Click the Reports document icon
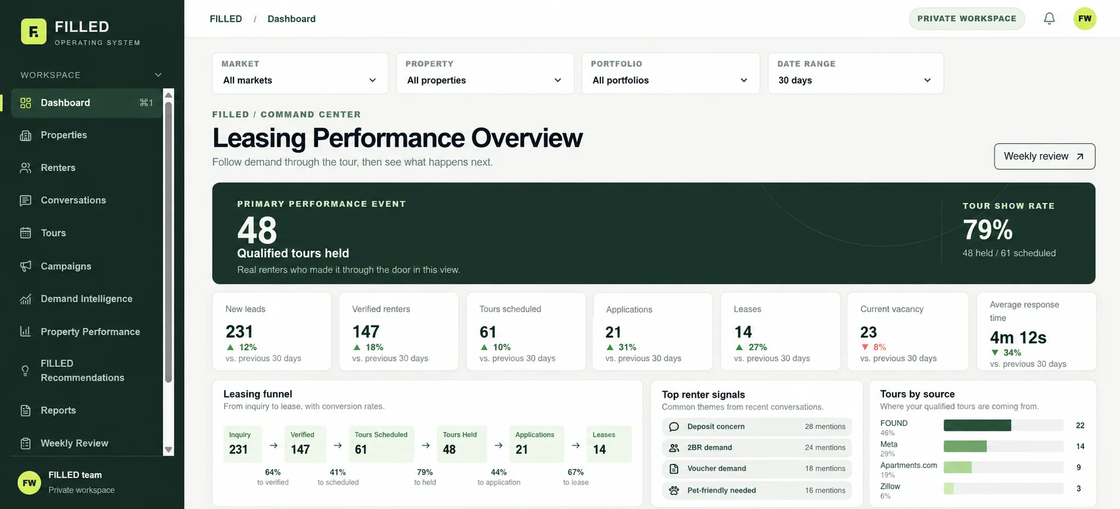This screenshot has width=1120, height=509. point(25,410)
